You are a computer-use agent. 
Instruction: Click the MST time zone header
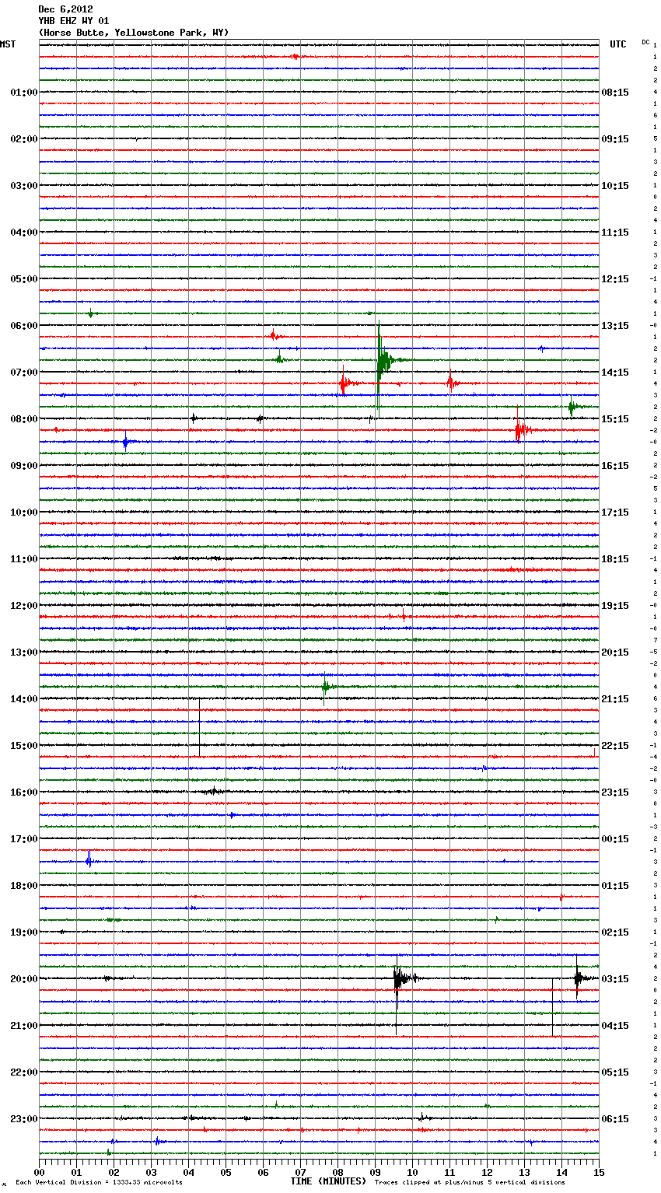tap(8, 44)
